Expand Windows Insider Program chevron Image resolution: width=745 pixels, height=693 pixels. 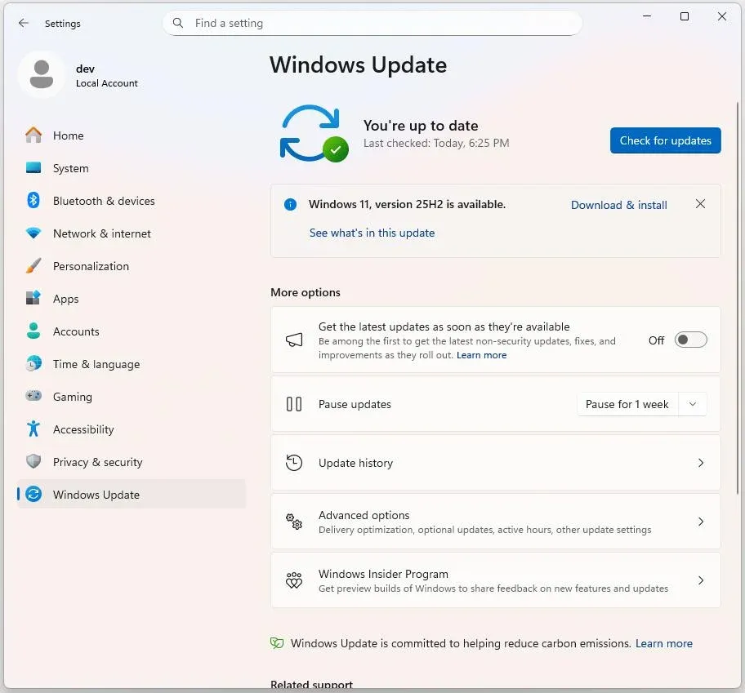coord(701,580)
